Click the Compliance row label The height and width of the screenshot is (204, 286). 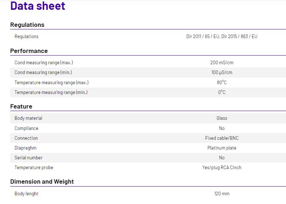pyautogui.click(x=26, y=128)
